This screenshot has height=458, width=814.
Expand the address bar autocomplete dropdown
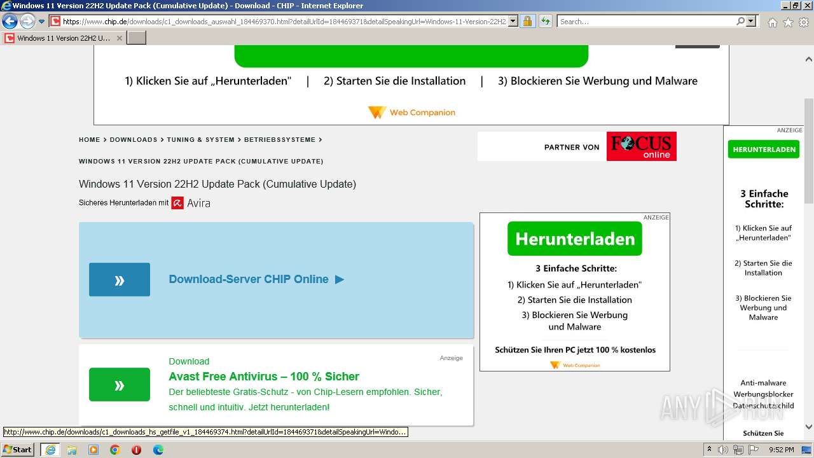(513, 22)
